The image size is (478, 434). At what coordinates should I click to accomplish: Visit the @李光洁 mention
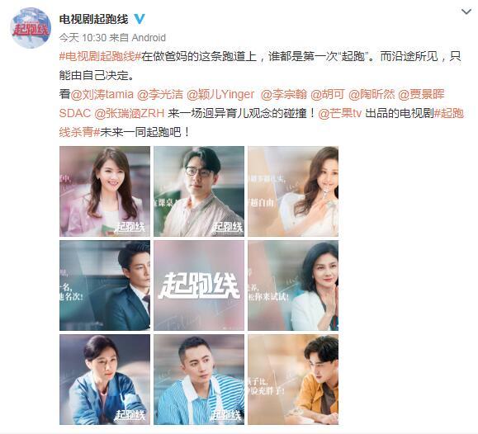coord(159,94)
